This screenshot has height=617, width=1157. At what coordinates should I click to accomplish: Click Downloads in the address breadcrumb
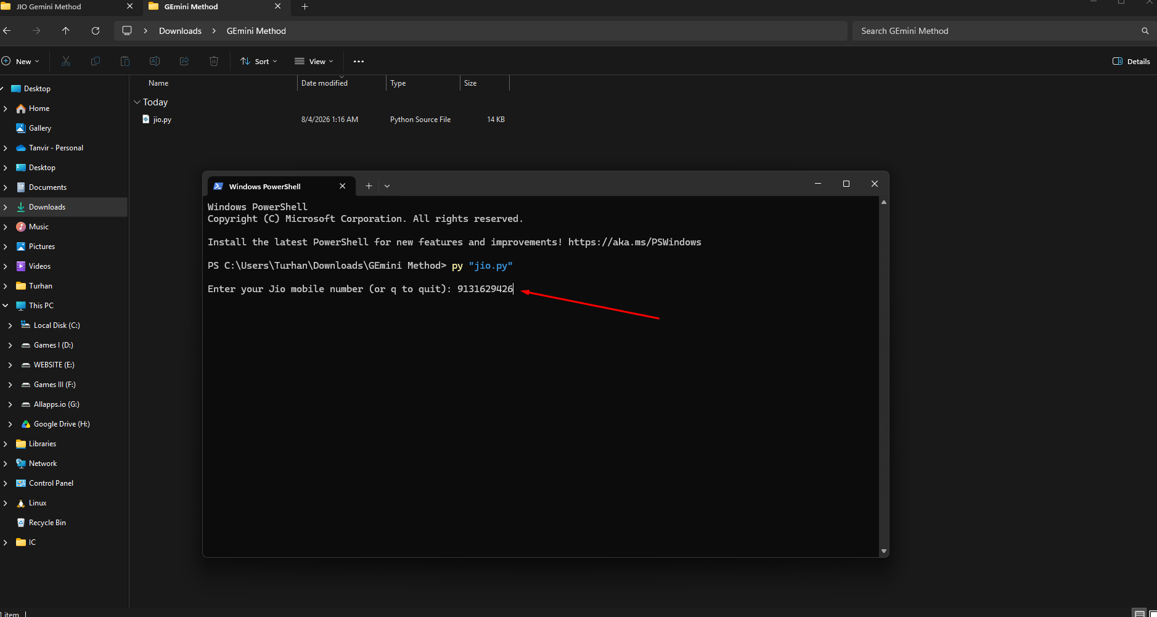[180, 31]
